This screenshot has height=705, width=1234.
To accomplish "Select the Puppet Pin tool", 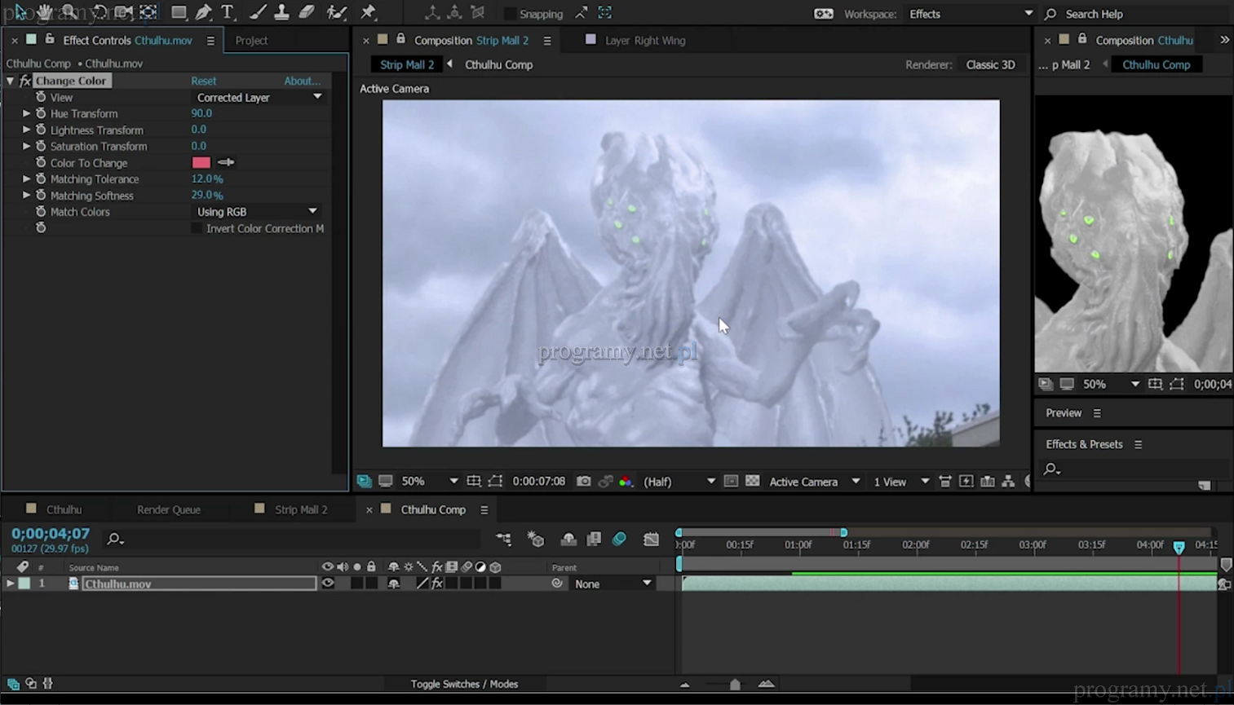I will click(x=369, y=12).
